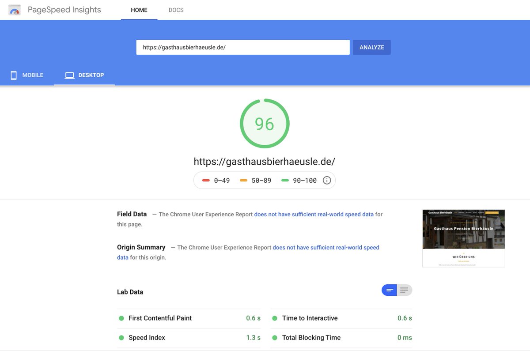
Task: Switch to the MOBILE tab
Action: 27,75
